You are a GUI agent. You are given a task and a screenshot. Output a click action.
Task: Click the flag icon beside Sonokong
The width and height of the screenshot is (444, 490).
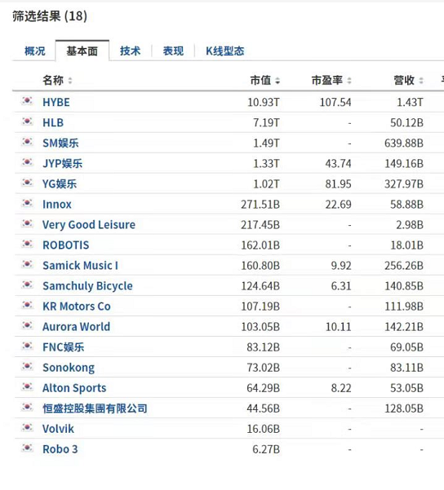coord(27,366)
